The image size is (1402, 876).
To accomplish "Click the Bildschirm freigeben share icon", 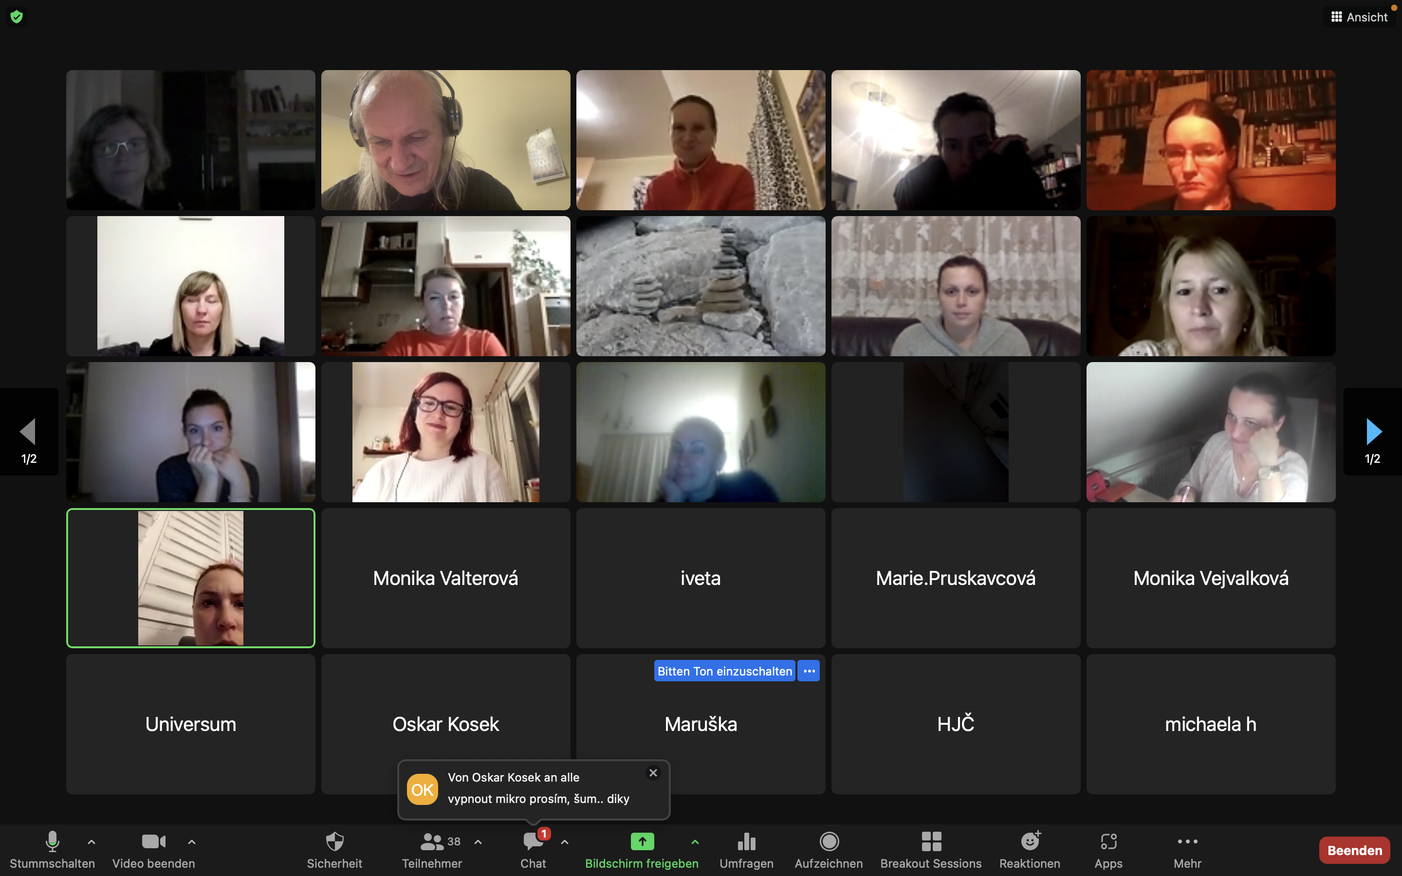I will (x=642, y=842).
